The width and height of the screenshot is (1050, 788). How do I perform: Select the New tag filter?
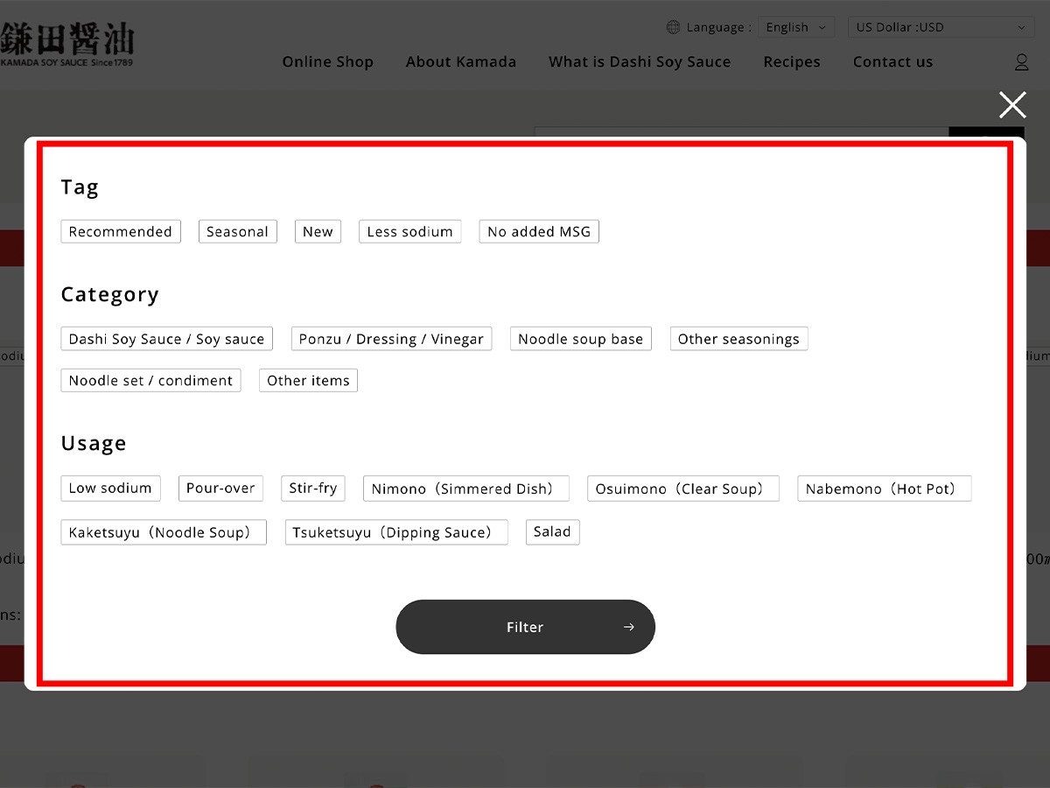coord(318,232)
